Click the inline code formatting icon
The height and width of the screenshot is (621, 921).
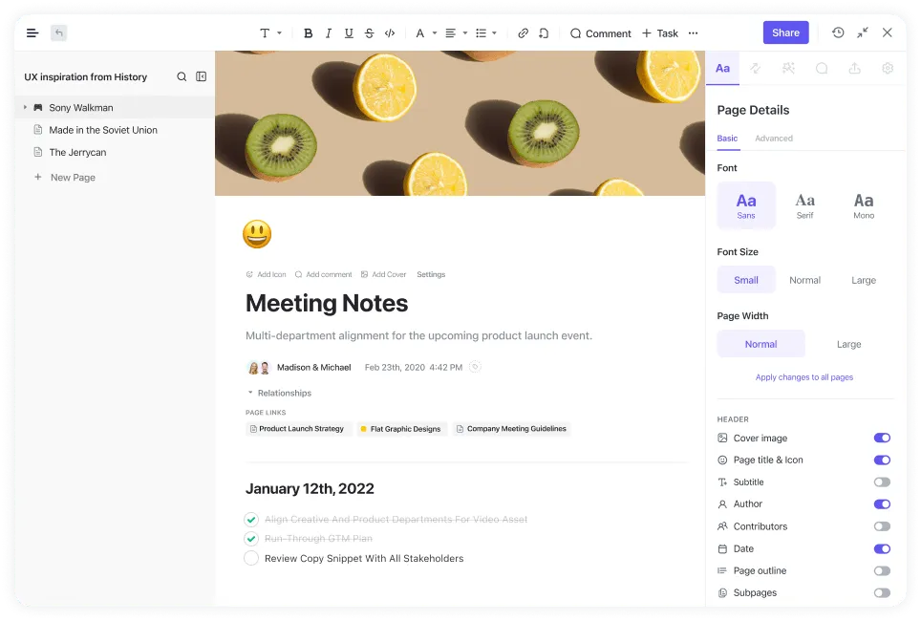tap(390, 32)
